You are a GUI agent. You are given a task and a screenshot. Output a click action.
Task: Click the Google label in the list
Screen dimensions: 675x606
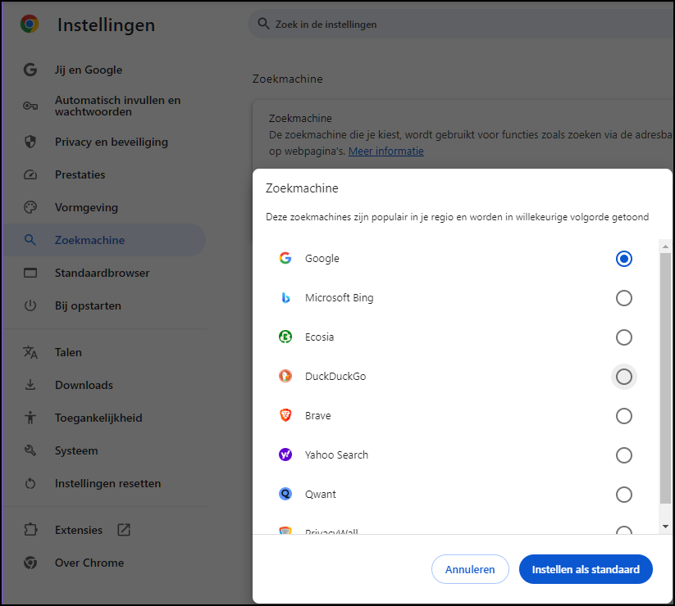click(x=322, y=258)
